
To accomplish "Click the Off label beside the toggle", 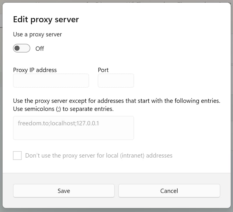I will coord(40,49).
